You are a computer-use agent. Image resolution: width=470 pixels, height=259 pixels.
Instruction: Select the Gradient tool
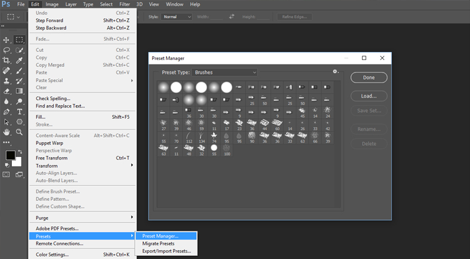[x=19, y=91]
